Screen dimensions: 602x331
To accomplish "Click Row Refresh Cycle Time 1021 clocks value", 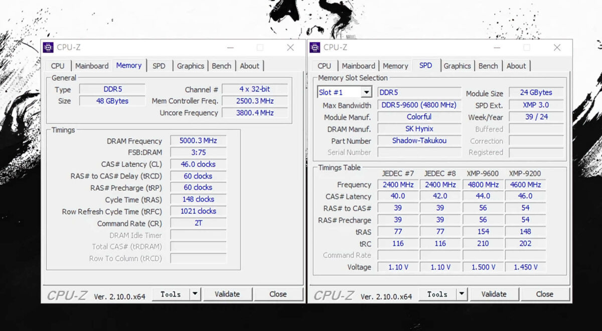I will click(198, 211).
